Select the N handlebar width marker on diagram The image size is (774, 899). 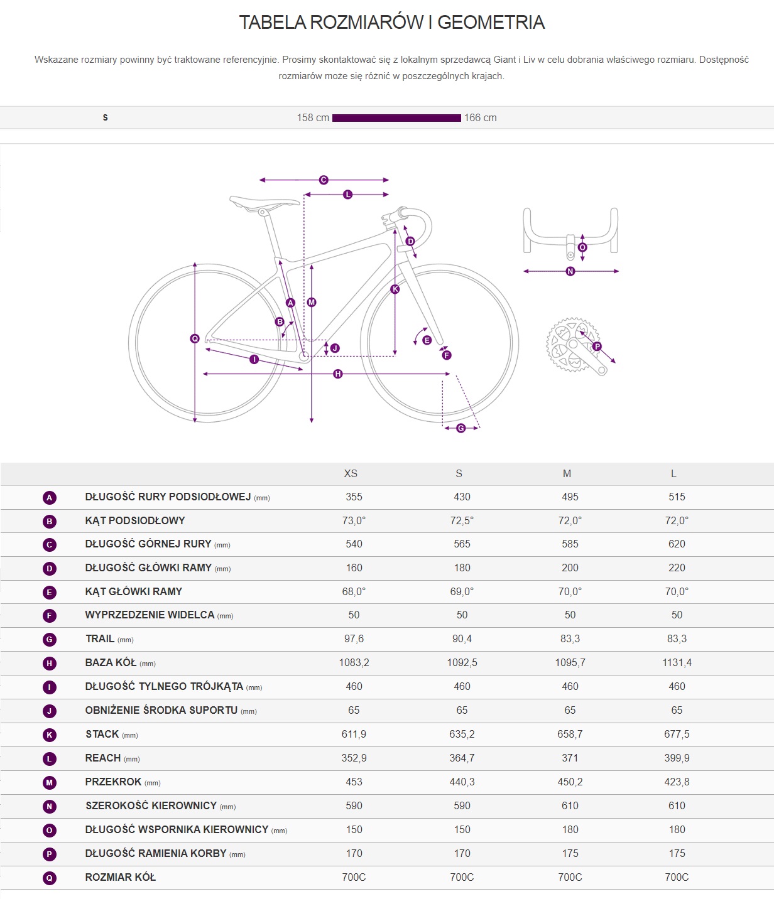570,271
